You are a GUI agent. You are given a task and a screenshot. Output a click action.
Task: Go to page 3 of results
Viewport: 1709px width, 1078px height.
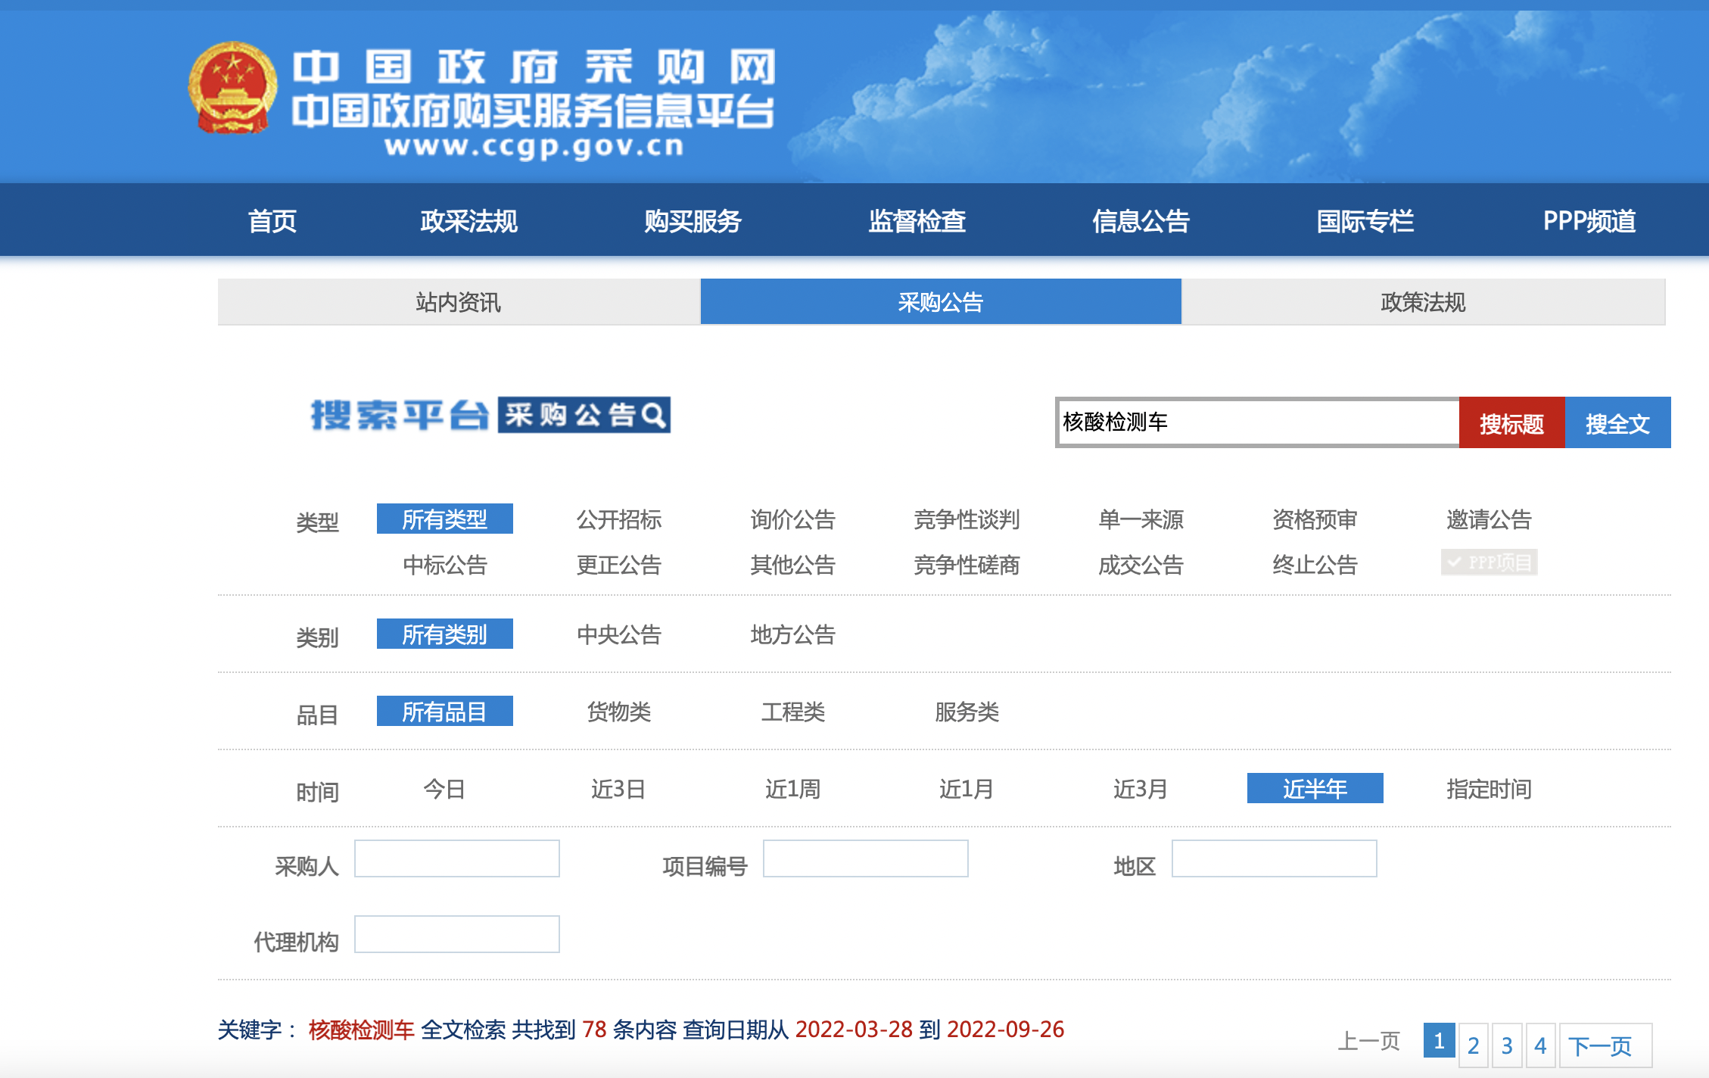[x=1506, y=1044]
